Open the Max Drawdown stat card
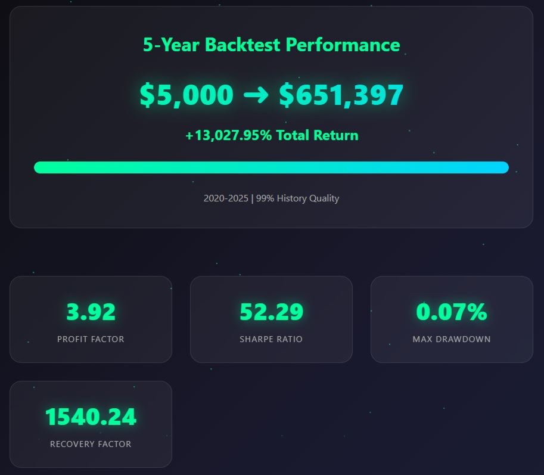The width and height of the screenshot is (544, 475). click(x=452, y=319)
